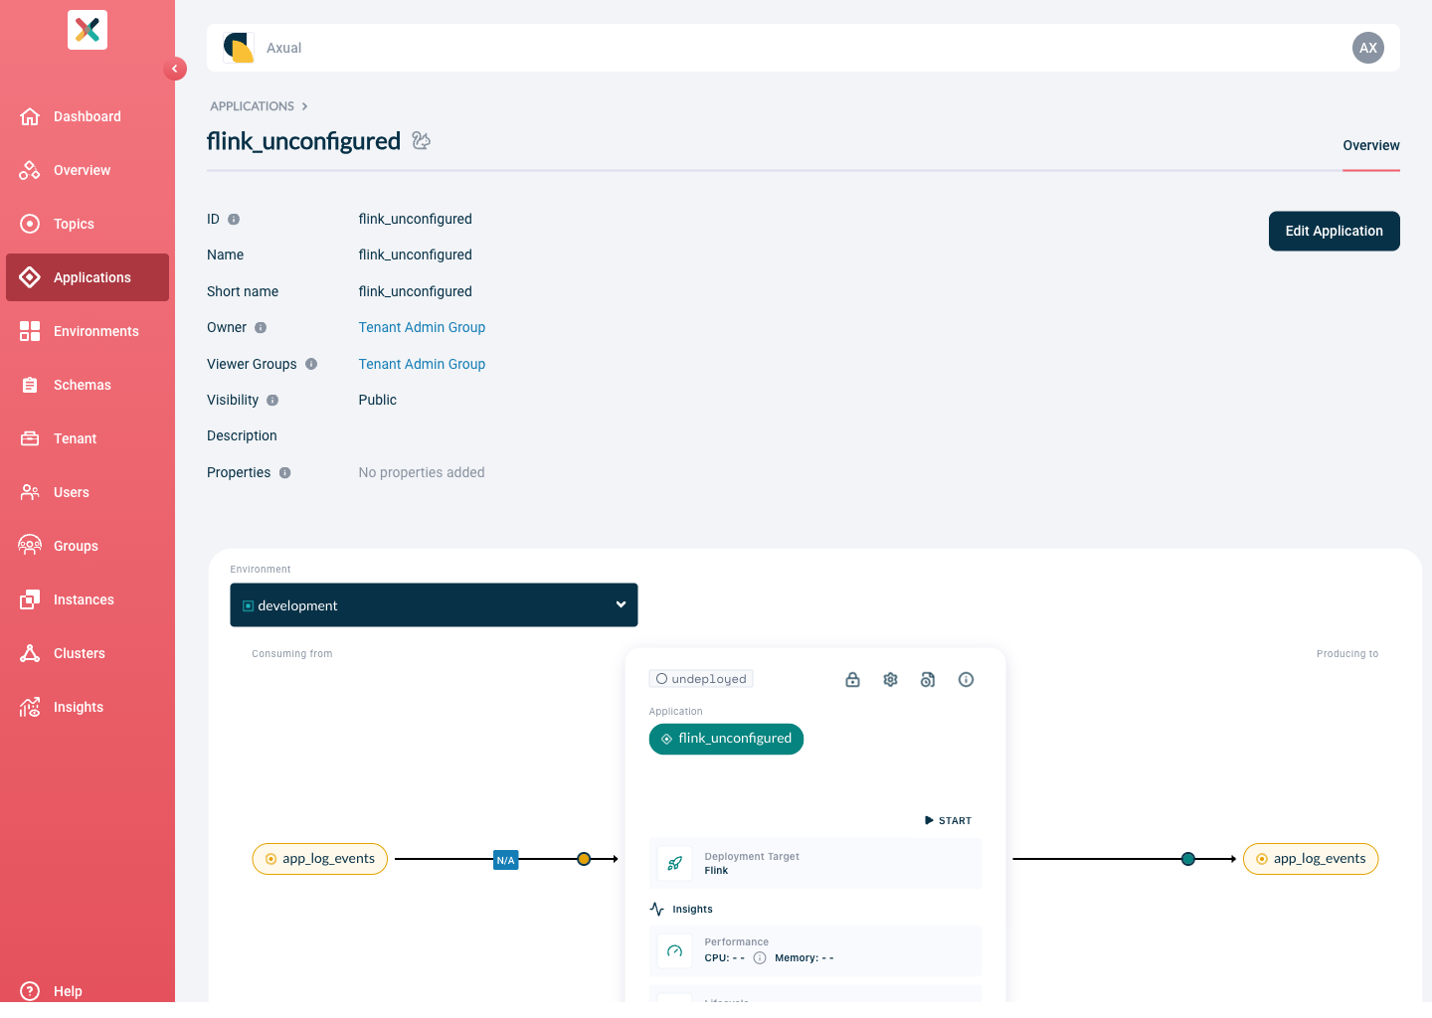Click the Environments grid icon
The image size is (1432, 1018).
pos(30,331)
